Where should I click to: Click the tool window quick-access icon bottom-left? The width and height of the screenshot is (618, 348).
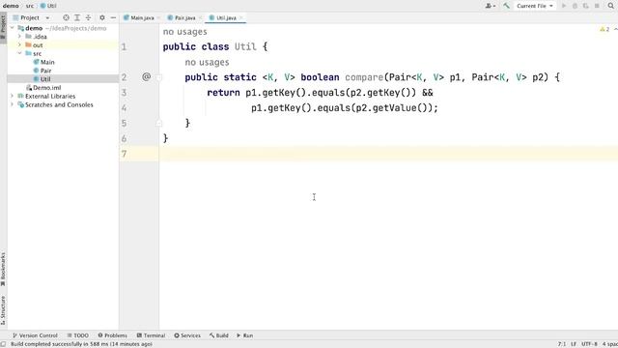coord(3,344)
